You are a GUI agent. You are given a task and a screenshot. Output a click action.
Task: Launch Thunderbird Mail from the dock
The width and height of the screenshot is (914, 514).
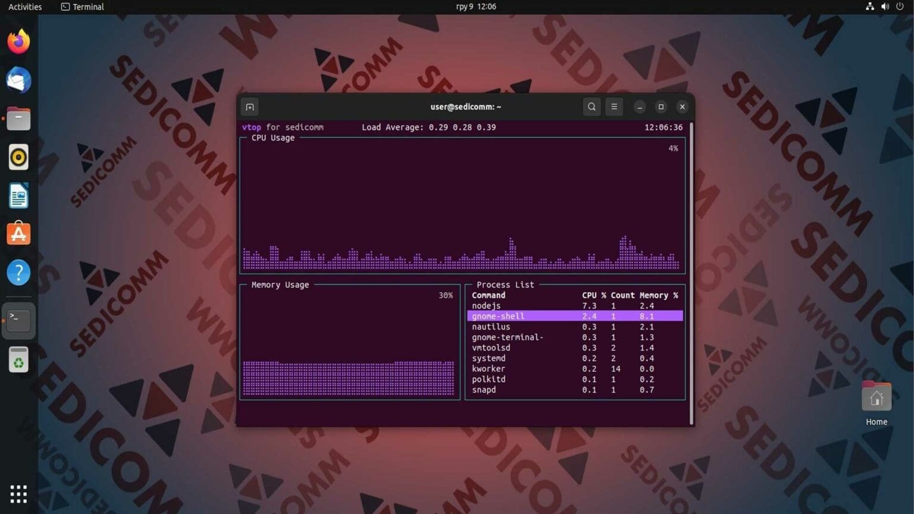pyautogui.click(x=18, y=80)
